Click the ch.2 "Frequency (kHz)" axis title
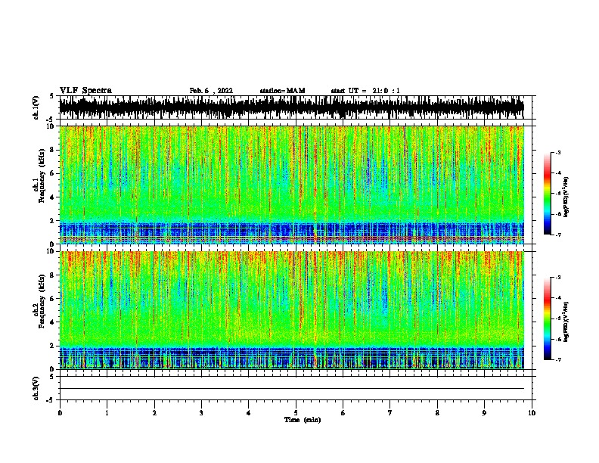This screenshot has height=463, width=599. coord(42,301)
